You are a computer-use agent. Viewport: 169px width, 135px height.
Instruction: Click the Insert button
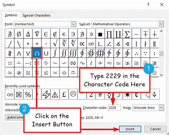pos(130,129)
